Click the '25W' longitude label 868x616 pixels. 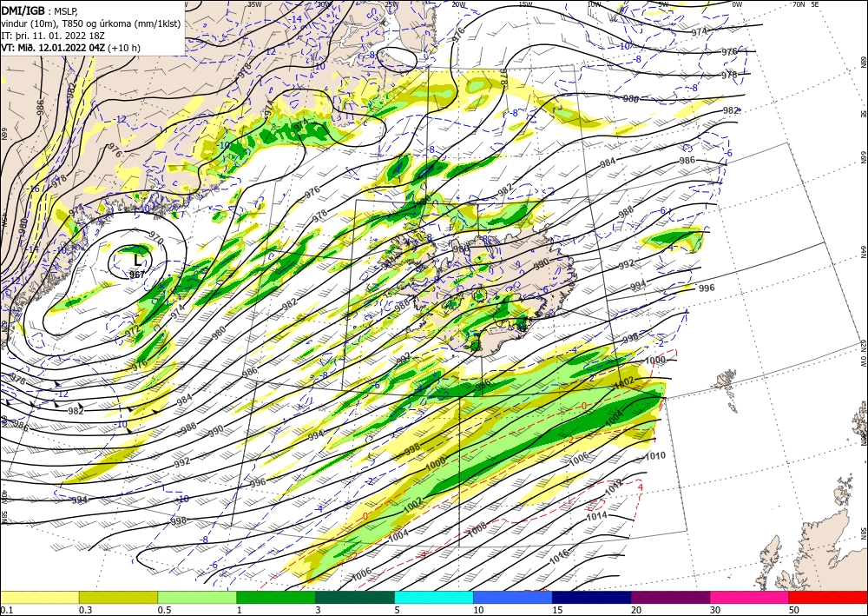(391, 4)
